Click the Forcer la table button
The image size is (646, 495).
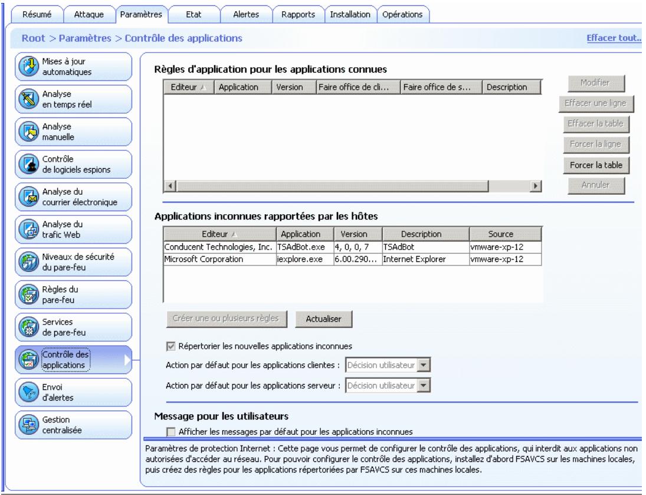point(596,165)
